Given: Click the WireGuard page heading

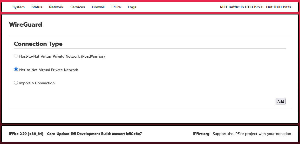Looking at the screenshot, I should pyautogui.click(x=25, y=25).
